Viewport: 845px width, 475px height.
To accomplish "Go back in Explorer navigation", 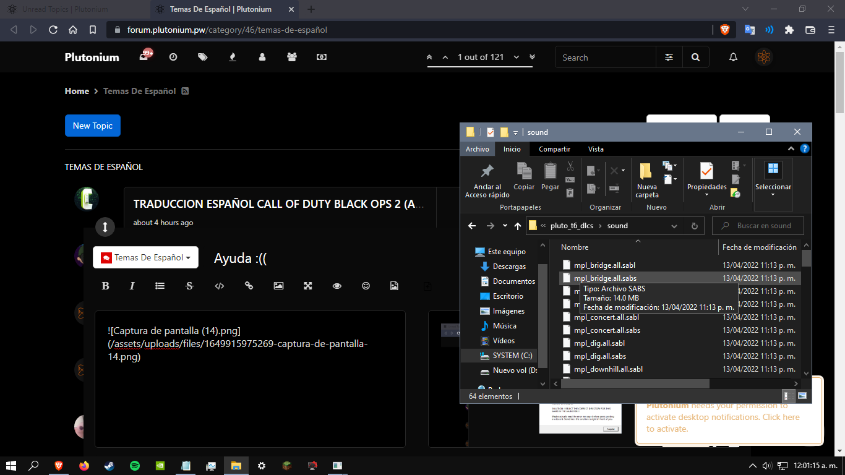I will click(x=472, y=226).
